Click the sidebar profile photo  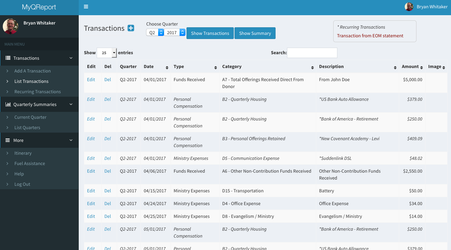[11, 27]
